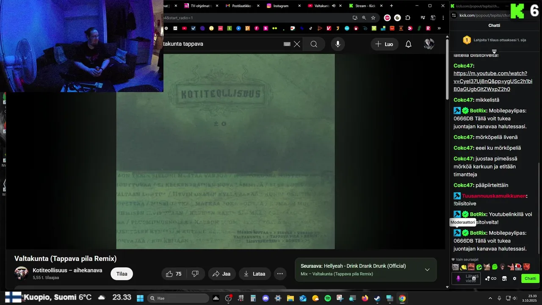
Task: Click the taskbar search box Hae
Action: pyautogui.click(x=178, y=298)
